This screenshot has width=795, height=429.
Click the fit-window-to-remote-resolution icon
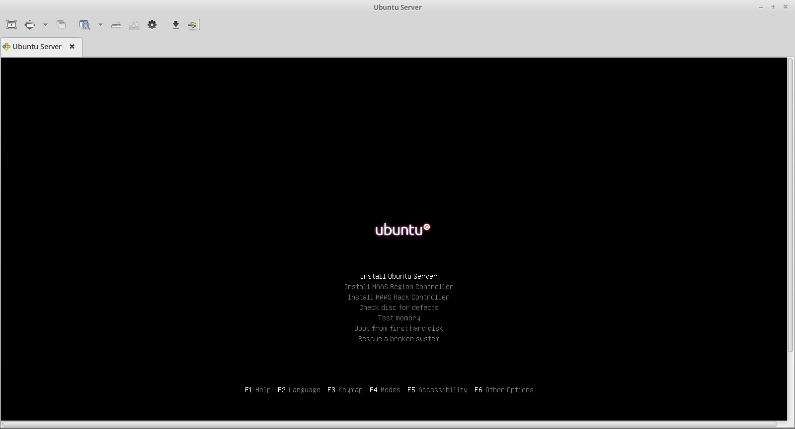point(11,25)
